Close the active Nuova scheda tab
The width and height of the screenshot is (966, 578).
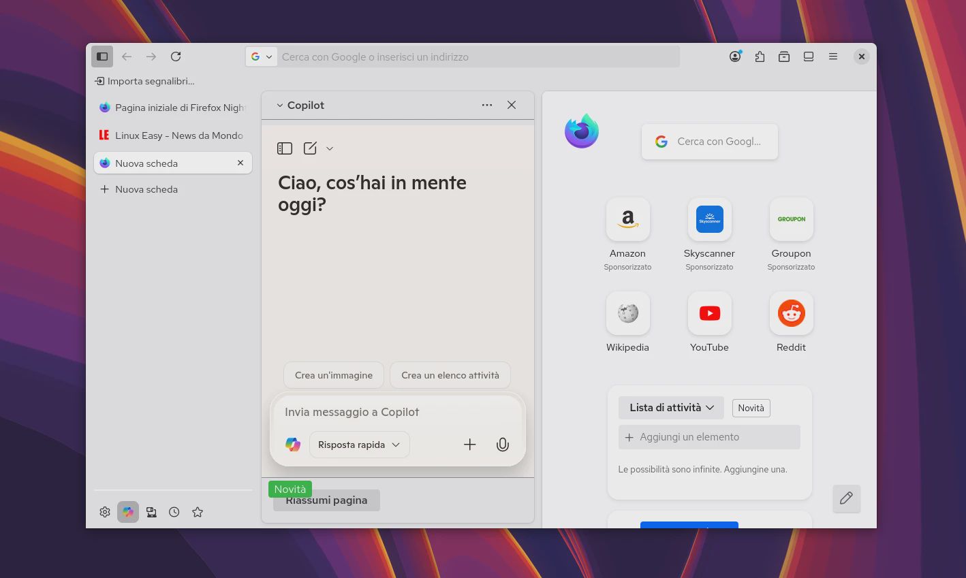240,163
